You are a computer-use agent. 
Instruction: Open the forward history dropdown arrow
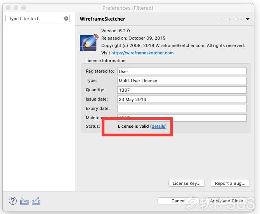coord(241,19)
